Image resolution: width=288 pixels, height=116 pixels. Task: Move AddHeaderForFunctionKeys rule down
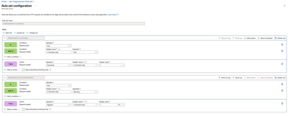[x=250, y=38]
